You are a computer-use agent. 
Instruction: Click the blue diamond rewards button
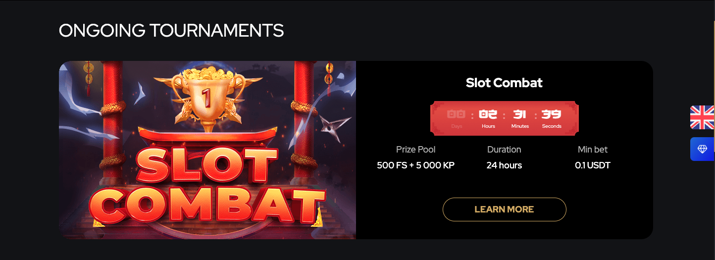click(x=702, y=149)
